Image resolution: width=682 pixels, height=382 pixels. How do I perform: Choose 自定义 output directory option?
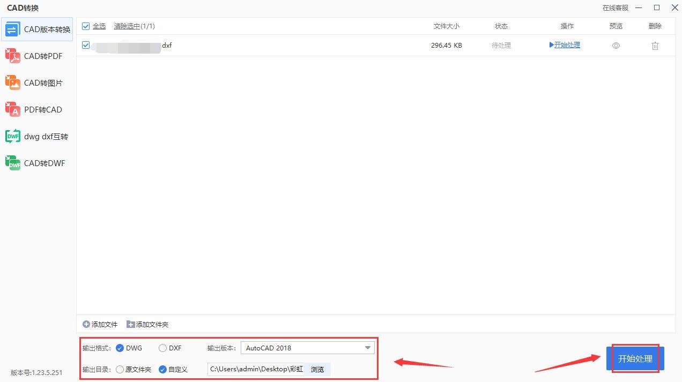[x=173, y=370]
